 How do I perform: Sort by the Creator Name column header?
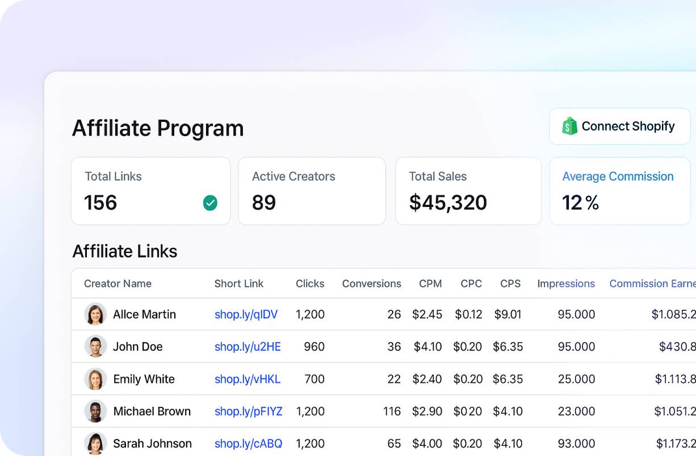tap(118, 284)
